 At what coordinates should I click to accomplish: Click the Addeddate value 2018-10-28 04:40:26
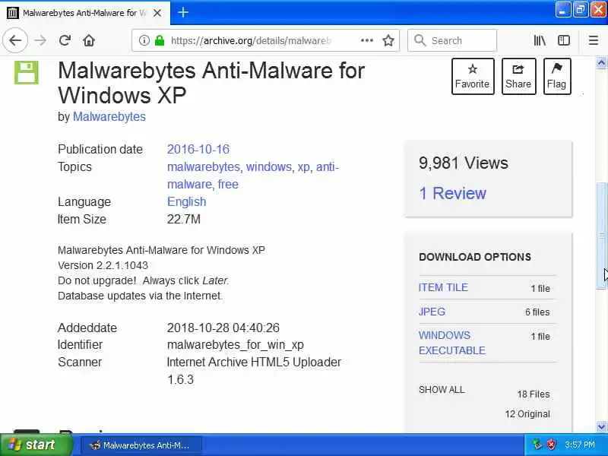223,328
